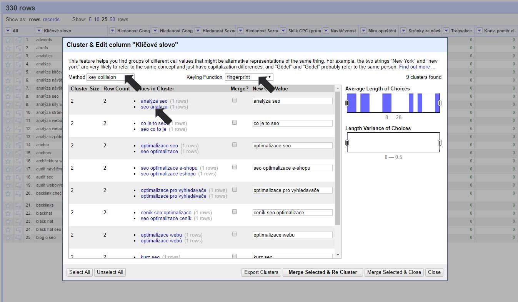The width and height of the screenshot is (518, 302).
Task: Star row 1 adwords
Action: point(8,40)
